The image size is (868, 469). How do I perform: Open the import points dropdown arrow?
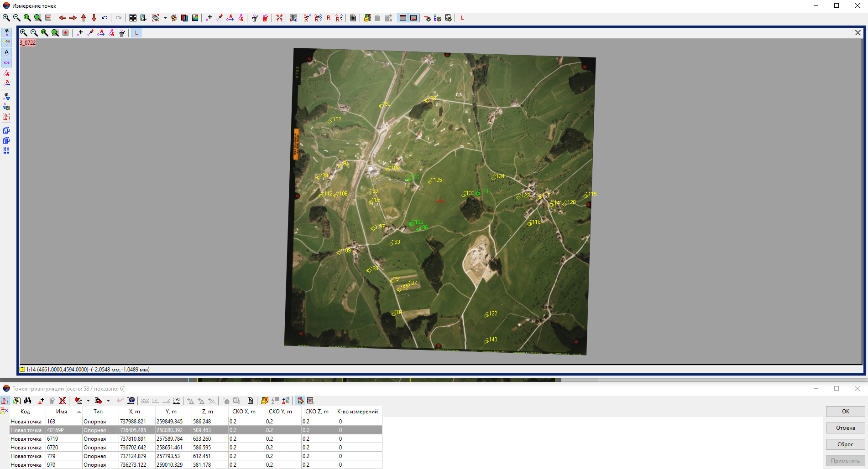[88, 401]
